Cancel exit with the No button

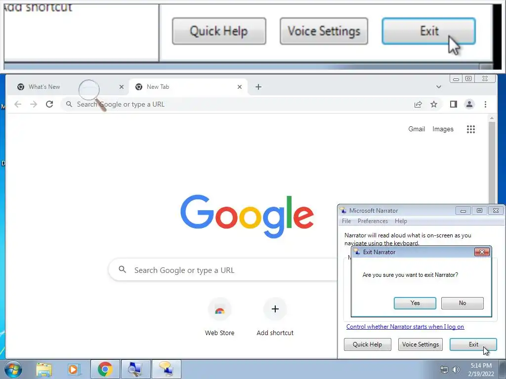coord(463,303)
